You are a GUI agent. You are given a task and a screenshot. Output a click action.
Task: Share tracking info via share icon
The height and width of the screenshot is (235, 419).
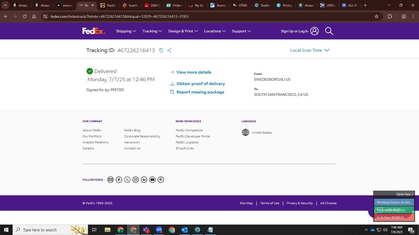click(169, 50)
